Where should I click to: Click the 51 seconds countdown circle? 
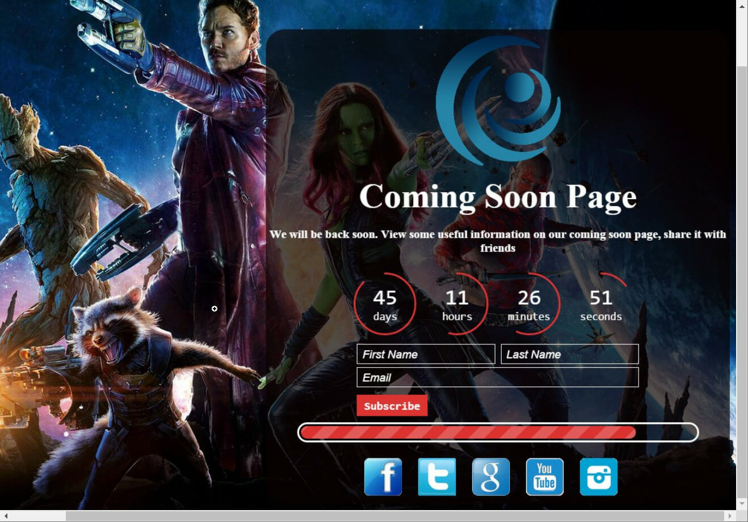coord(601,304)
